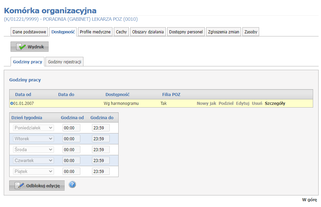The width and height of the screenshot is (321, 207).
Task: Open the Środa weekday dropdown
Action: pos(34,149)
